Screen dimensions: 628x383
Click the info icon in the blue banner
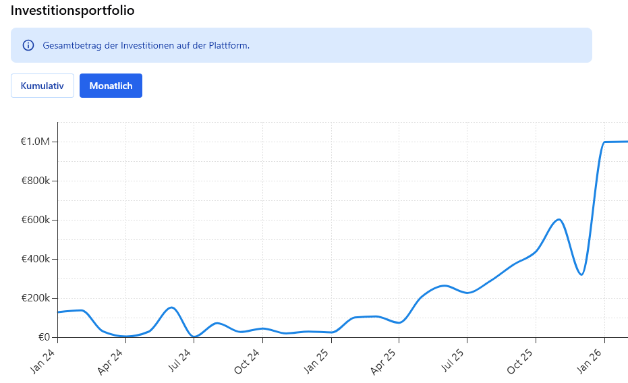pyautogui.click(x=28, y=46)
